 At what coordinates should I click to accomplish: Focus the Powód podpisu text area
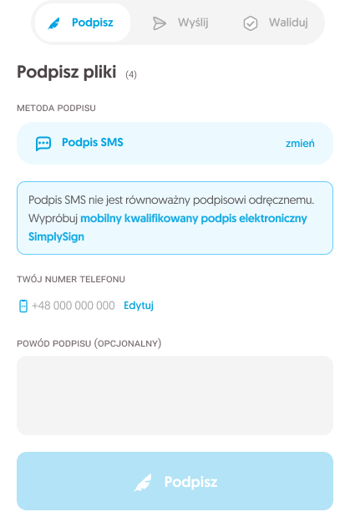coord(175,395)
